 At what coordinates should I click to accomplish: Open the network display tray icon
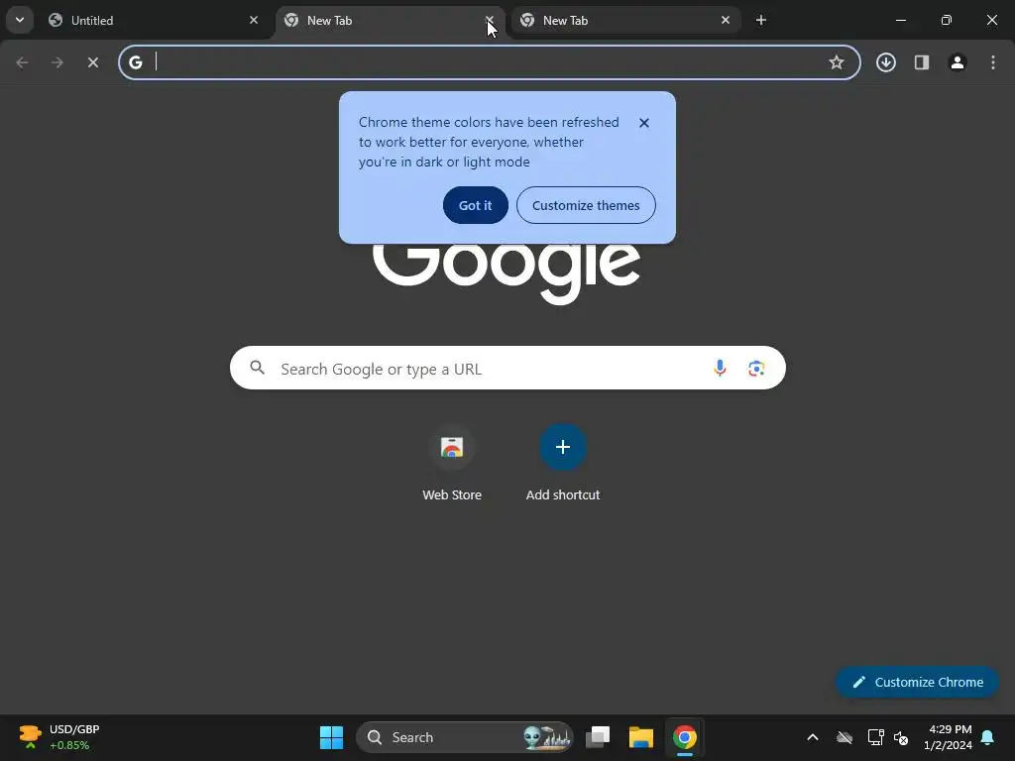click(876, 737)
